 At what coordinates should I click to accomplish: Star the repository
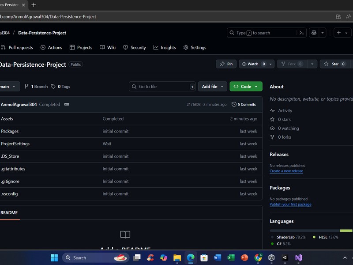(335, 64)
